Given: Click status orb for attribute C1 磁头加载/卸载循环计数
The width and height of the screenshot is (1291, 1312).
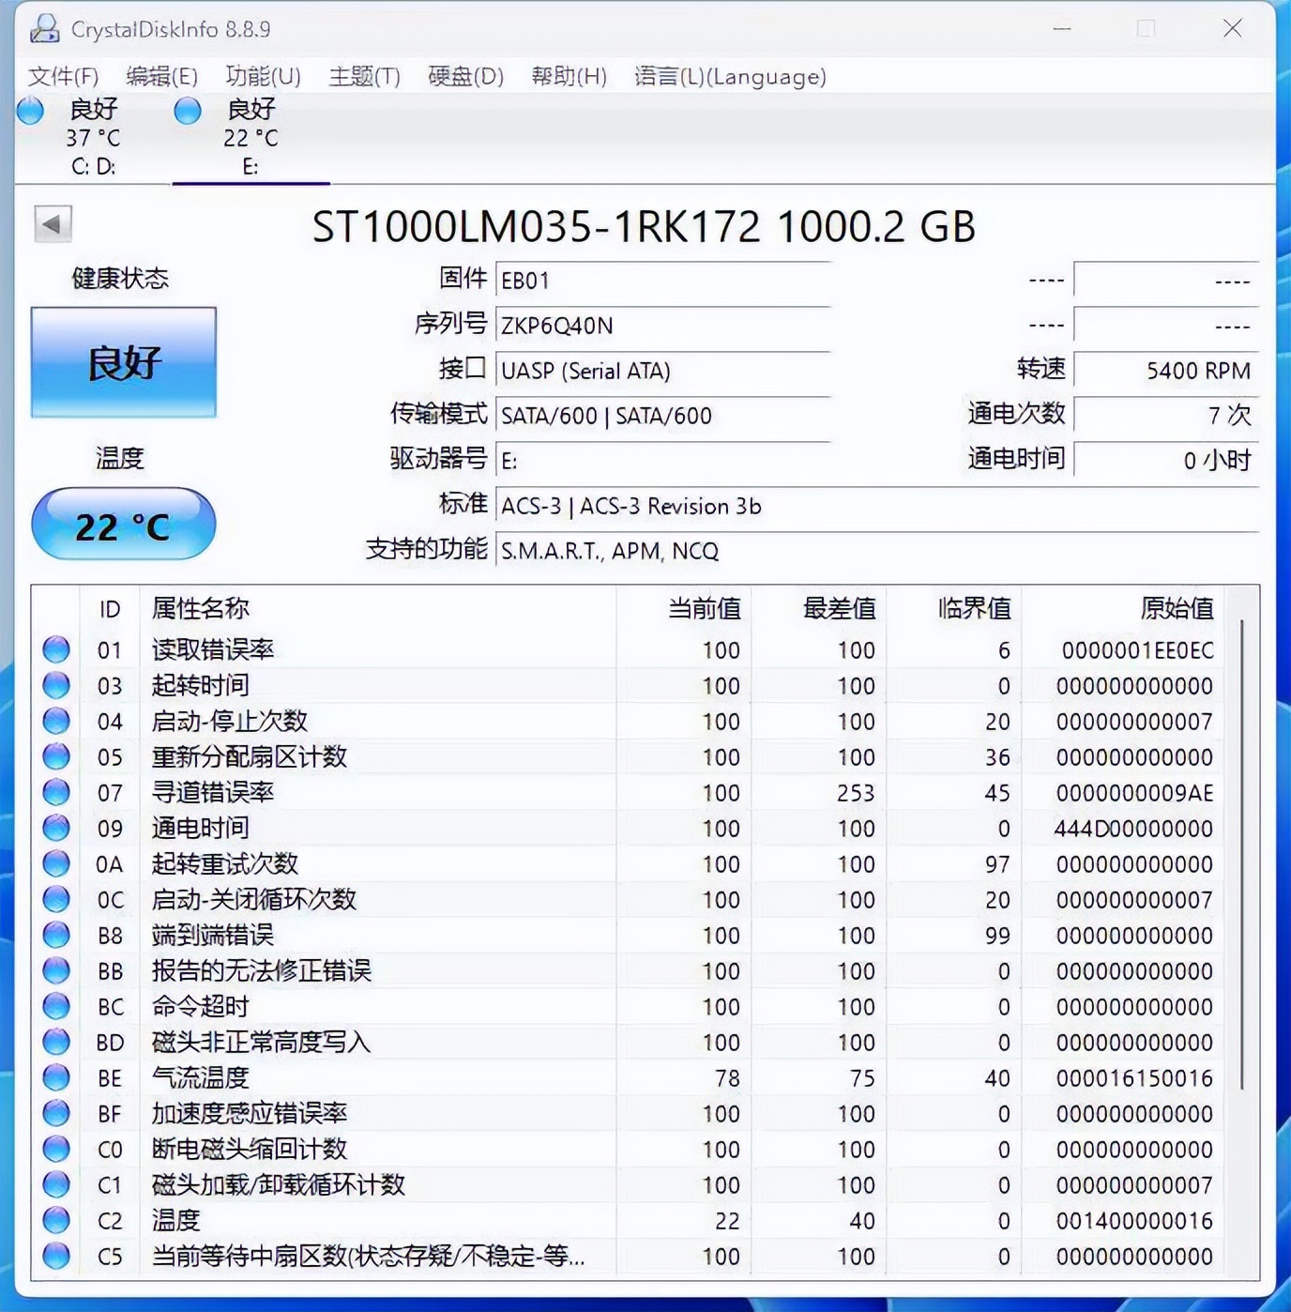Looking at the screenshot, I should coord(56,1184).
